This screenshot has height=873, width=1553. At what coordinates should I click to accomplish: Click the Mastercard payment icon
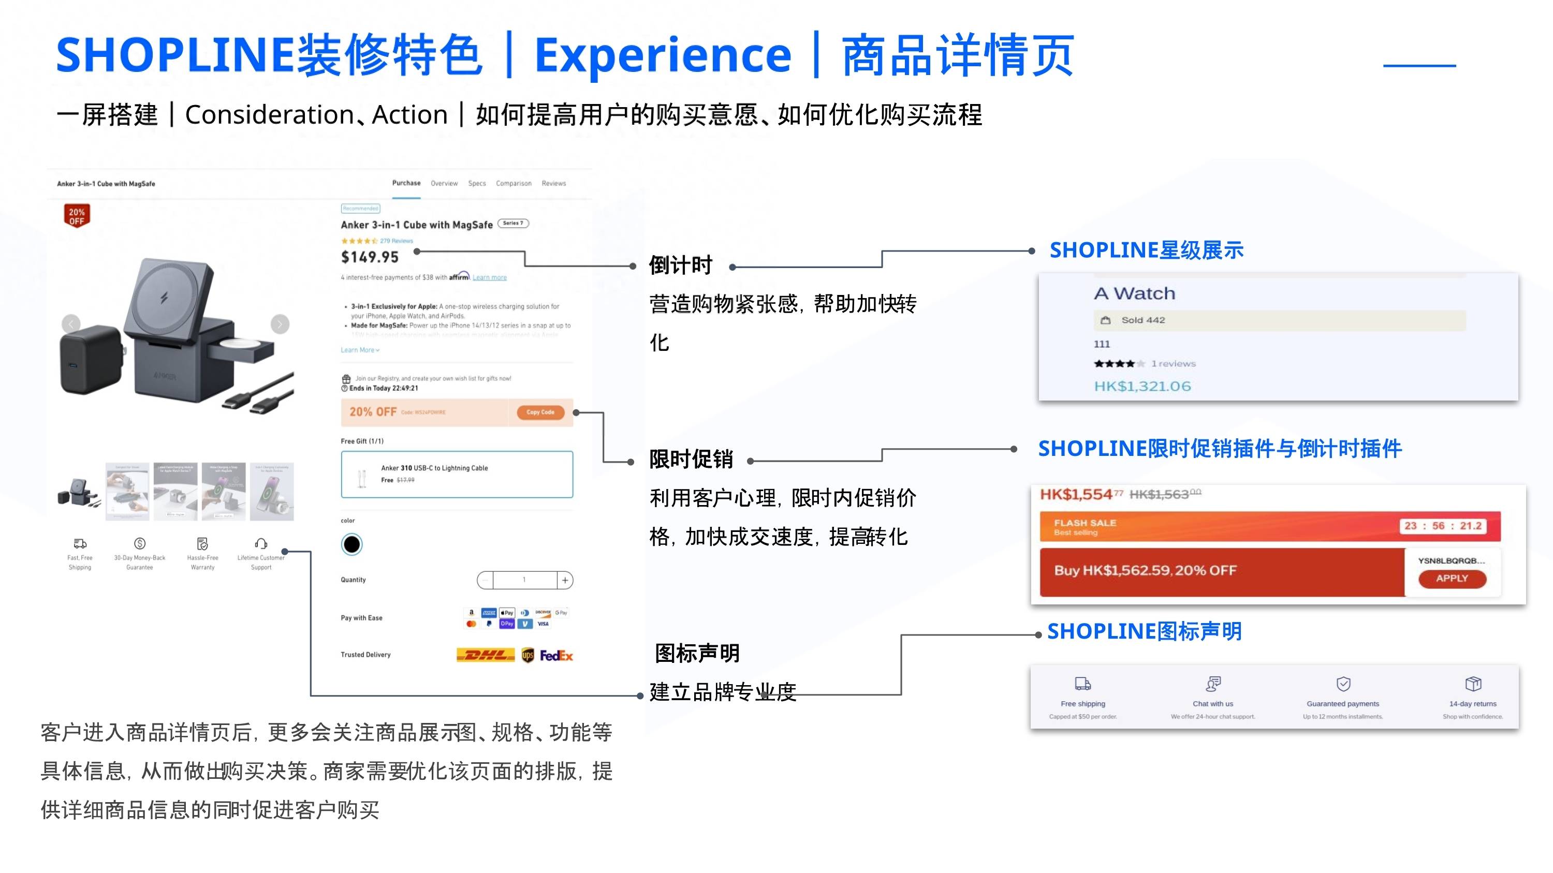[x=472, y=624]
